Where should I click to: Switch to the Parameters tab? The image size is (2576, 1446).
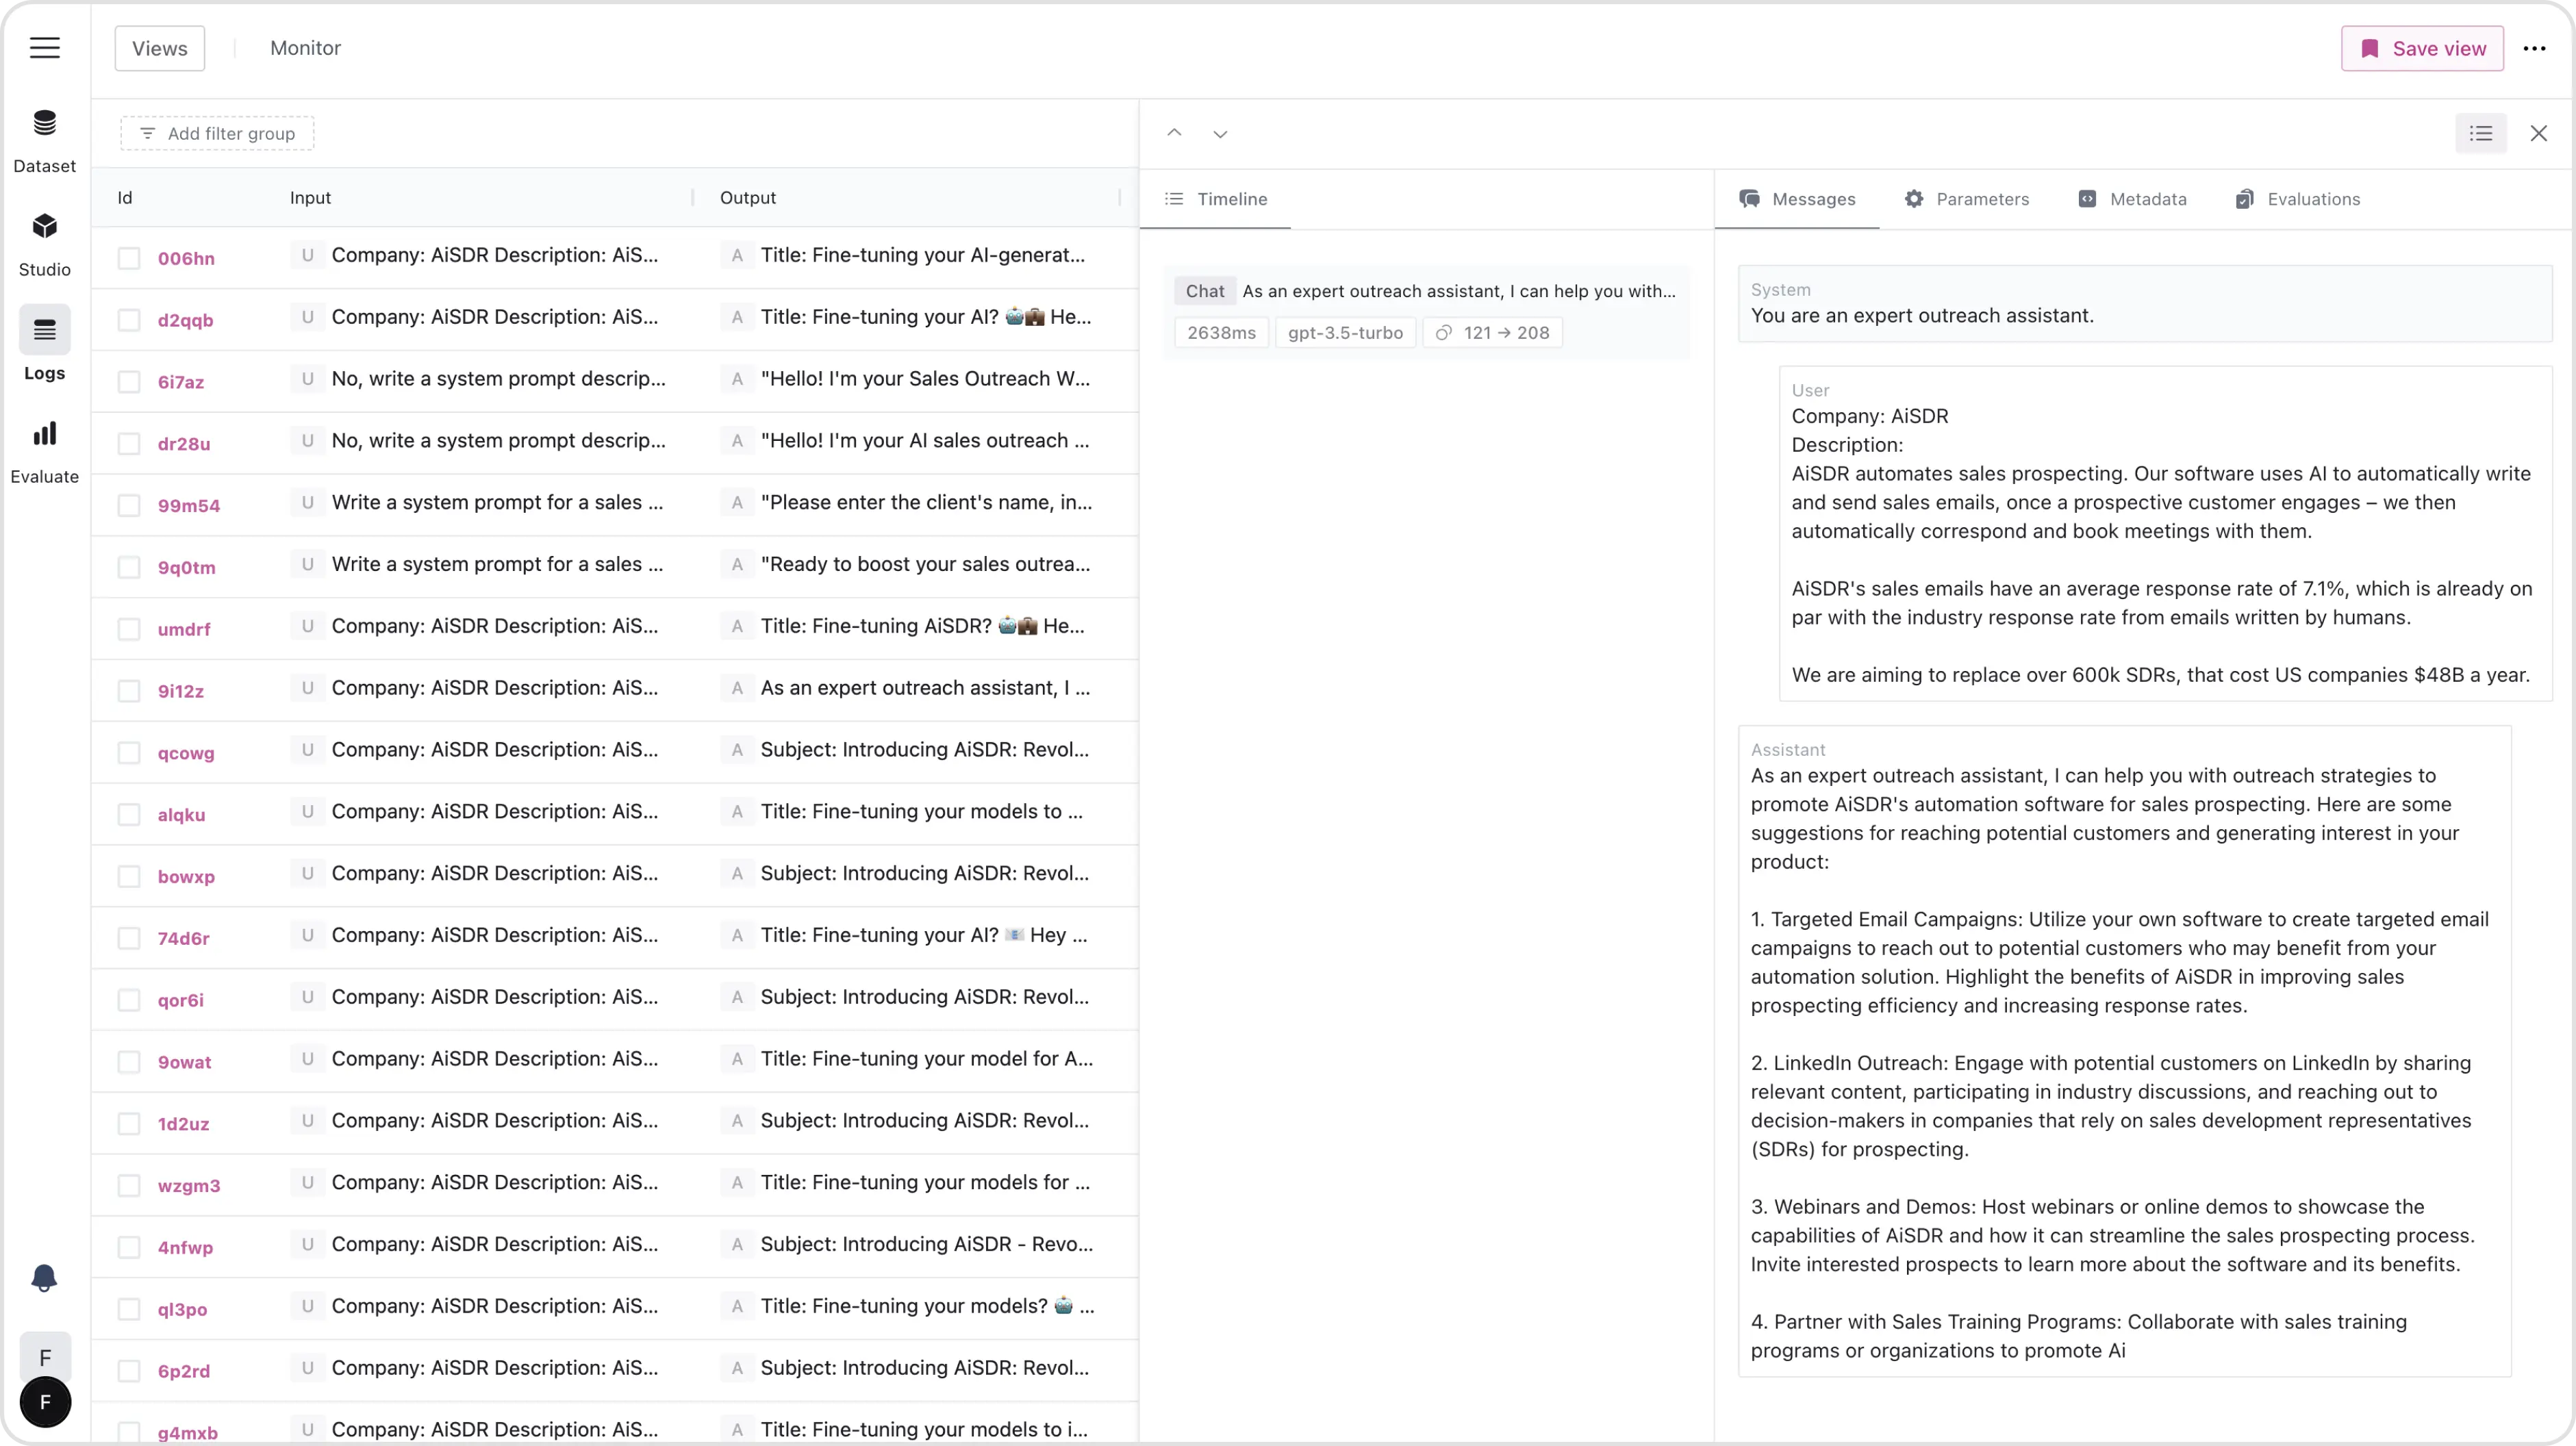(1966, 199)
